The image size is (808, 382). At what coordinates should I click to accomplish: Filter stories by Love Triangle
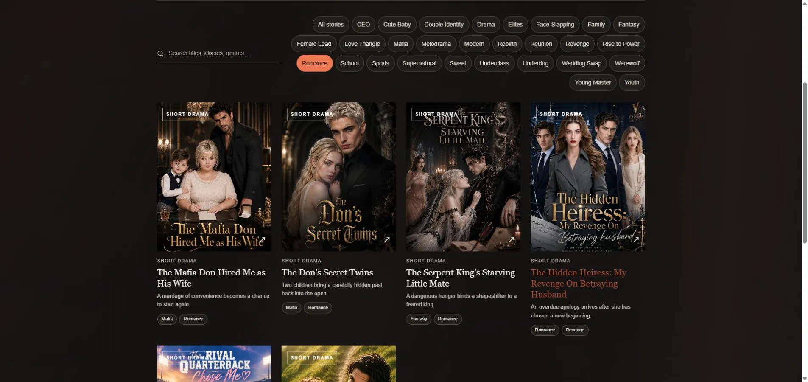(362, 44)
